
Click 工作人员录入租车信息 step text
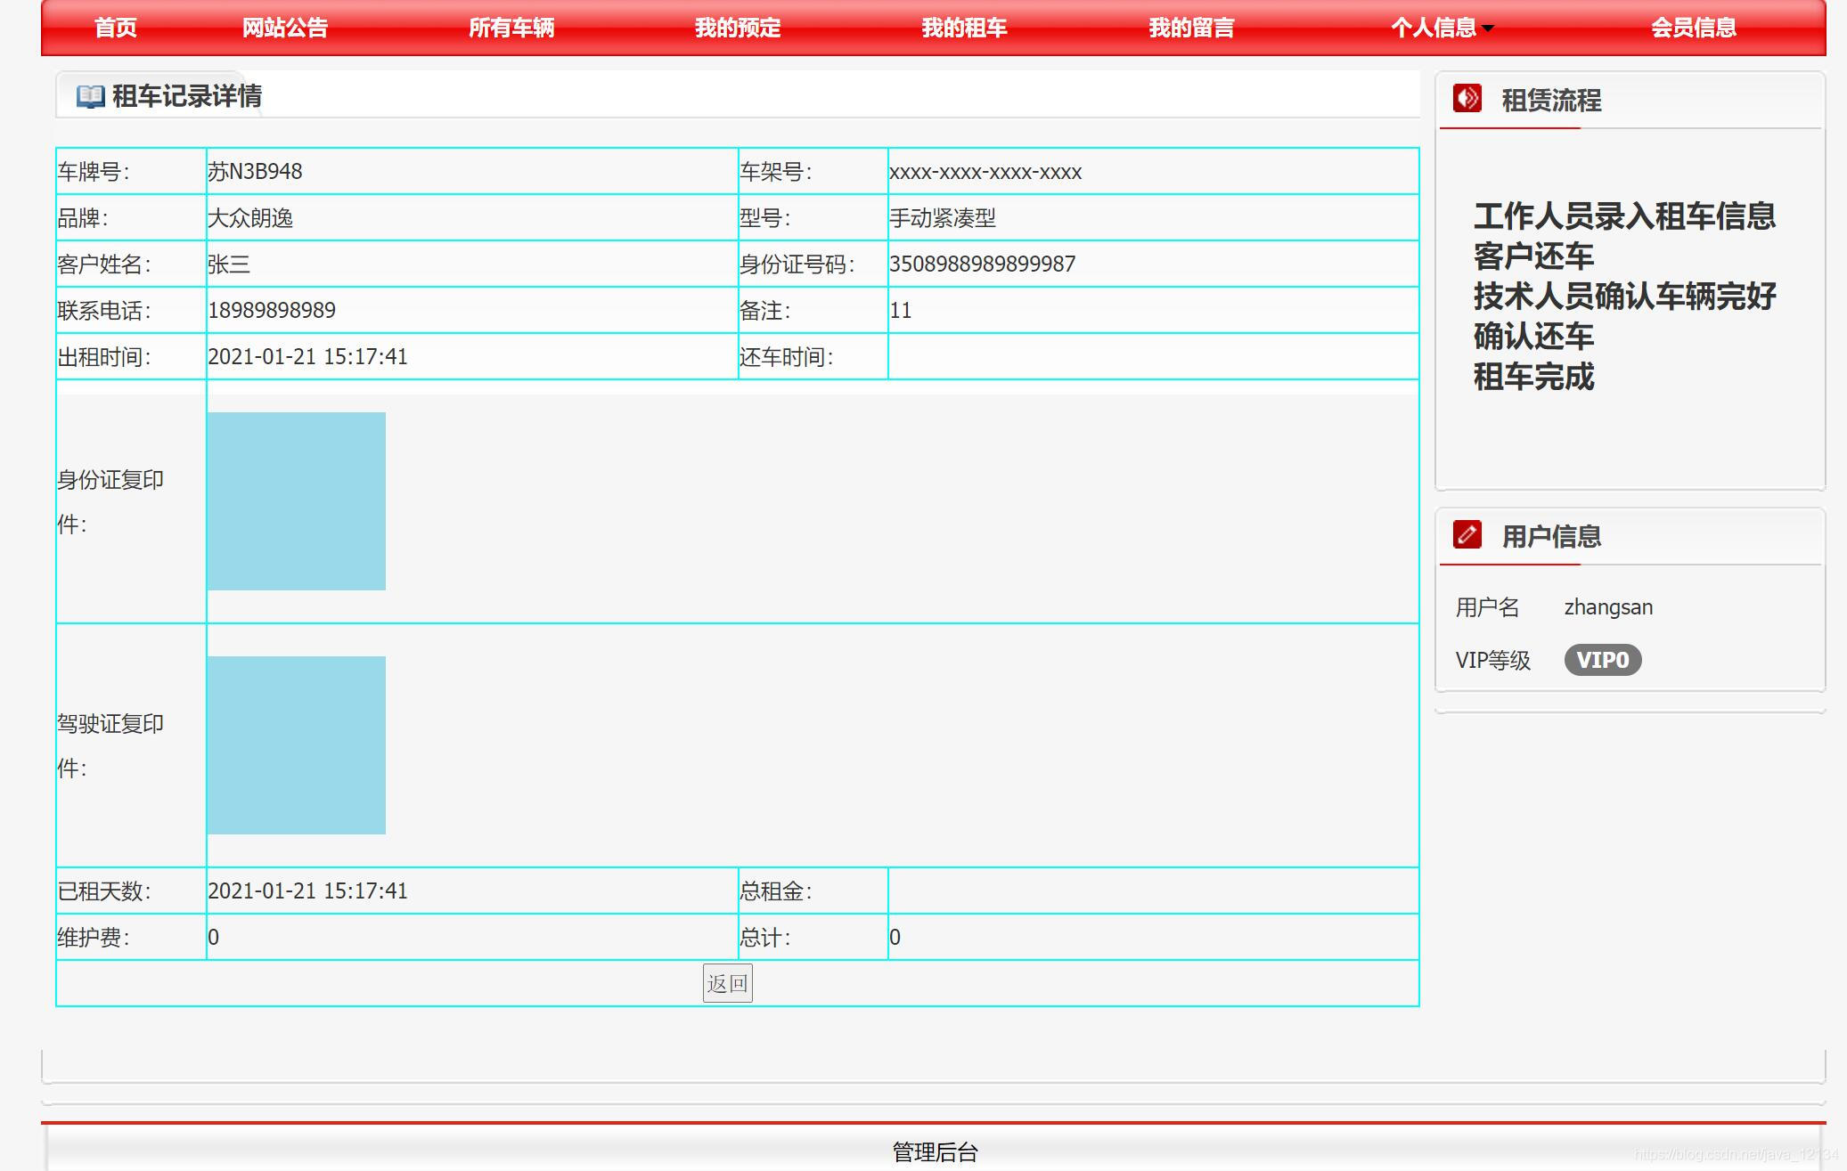(1624, 216)
